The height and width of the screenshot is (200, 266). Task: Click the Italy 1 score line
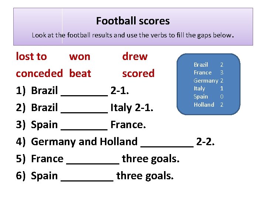point(208,89)
